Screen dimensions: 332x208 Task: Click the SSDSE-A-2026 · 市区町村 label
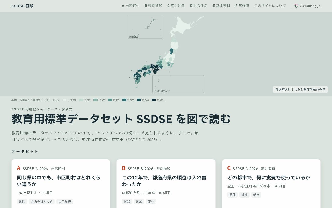click(44, 169)
